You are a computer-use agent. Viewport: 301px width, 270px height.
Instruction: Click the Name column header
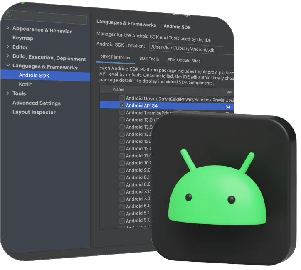pyautogui.click(x=118, y=90)
